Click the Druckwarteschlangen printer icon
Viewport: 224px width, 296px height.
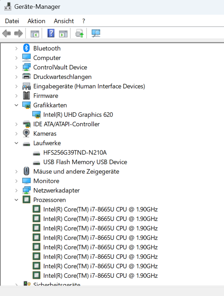click(26, 76)
